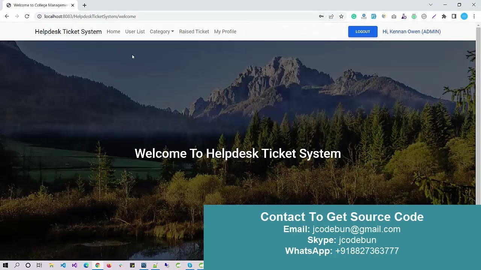Open the Raised Ticket menu item

click(194, 31)
